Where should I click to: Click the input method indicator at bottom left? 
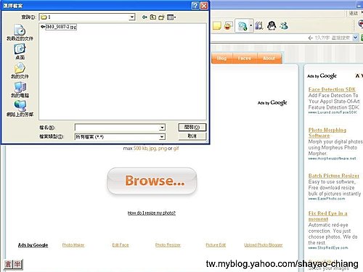13,264
